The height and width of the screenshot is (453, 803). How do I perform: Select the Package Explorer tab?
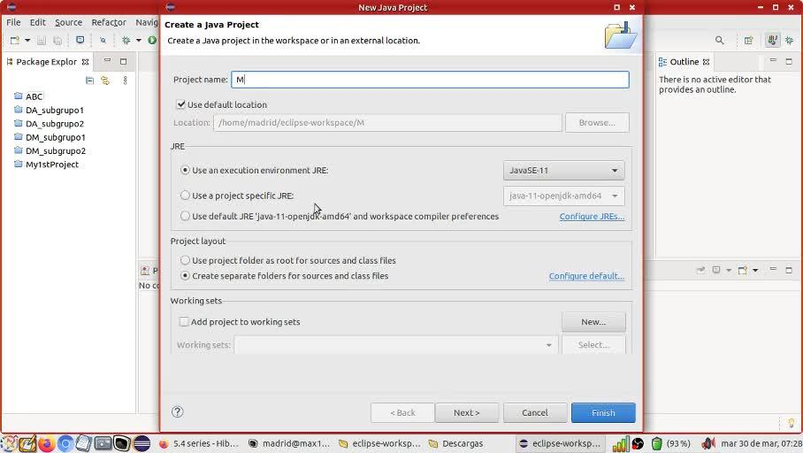coord(46,62)
